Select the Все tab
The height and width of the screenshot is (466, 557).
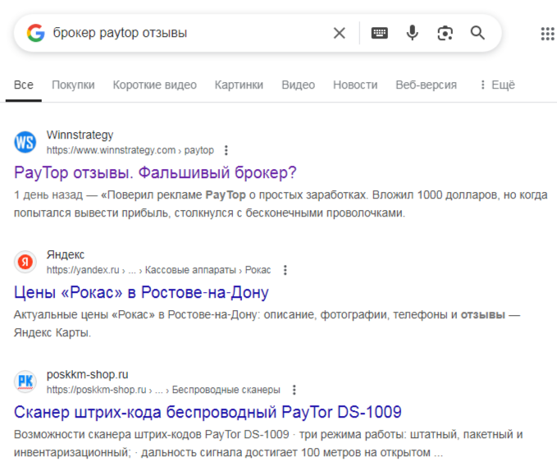pyautogui.click(x=24, y=85)
